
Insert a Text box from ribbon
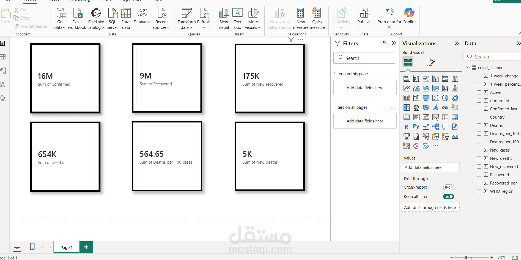237,18
